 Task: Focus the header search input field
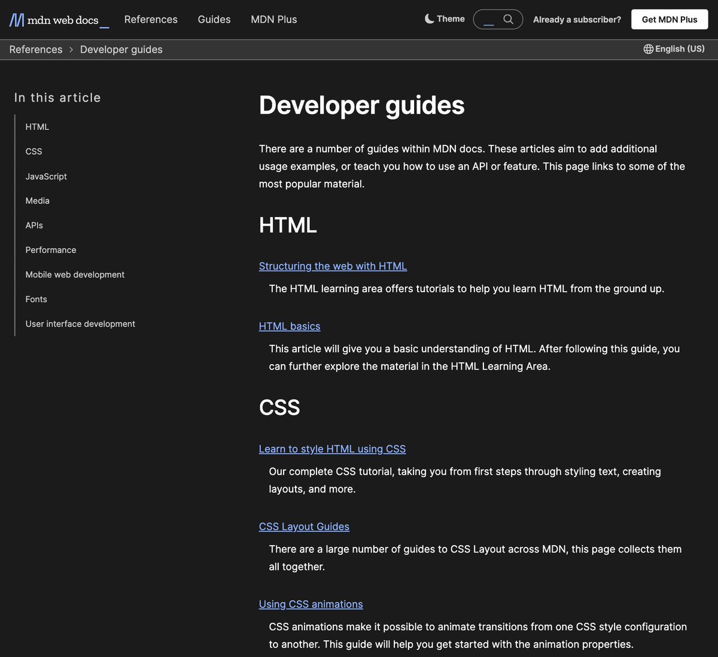coord(490,19)
